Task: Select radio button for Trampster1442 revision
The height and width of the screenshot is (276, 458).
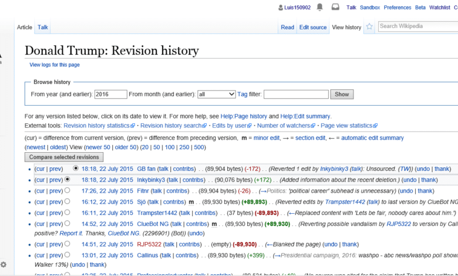Action: 67,213
